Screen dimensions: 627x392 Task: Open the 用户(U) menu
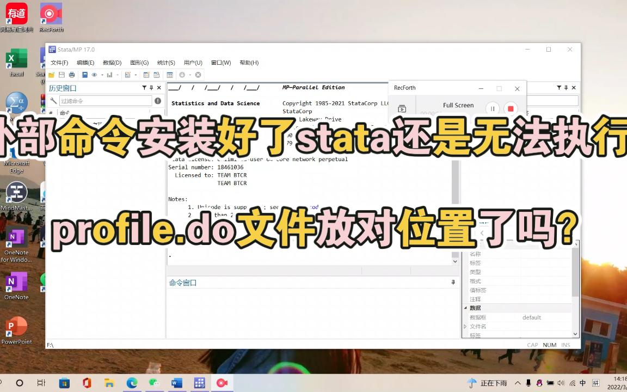click(x=193, y=63)
